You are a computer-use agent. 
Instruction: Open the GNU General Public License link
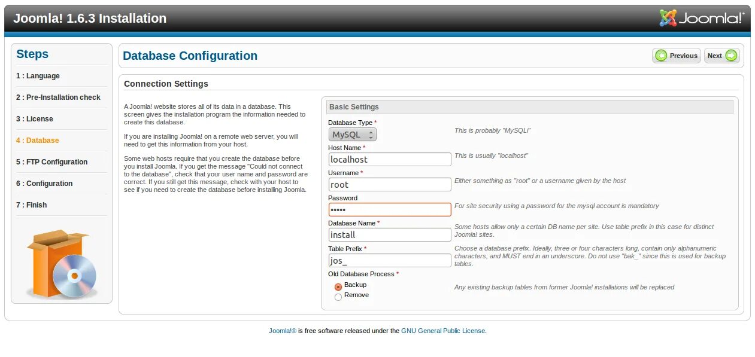(443, 331)
